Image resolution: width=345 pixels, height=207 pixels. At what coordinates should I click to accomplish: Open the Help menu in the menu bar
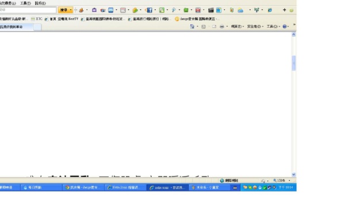tap(40, 3)
